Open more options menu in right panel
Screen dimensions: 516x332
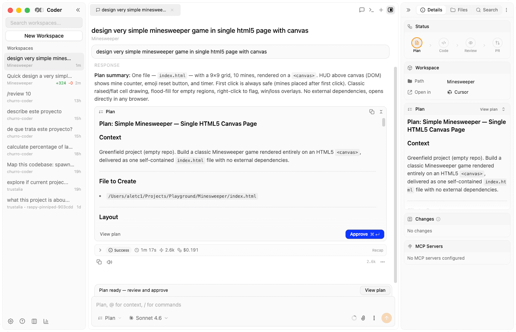[506, 10]
